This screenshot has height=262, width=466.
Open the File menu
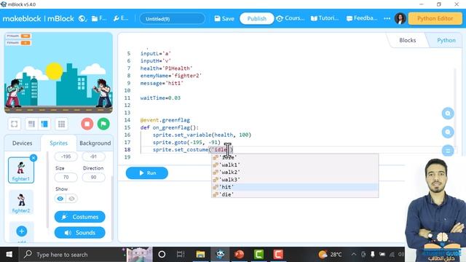coord(99,18)
